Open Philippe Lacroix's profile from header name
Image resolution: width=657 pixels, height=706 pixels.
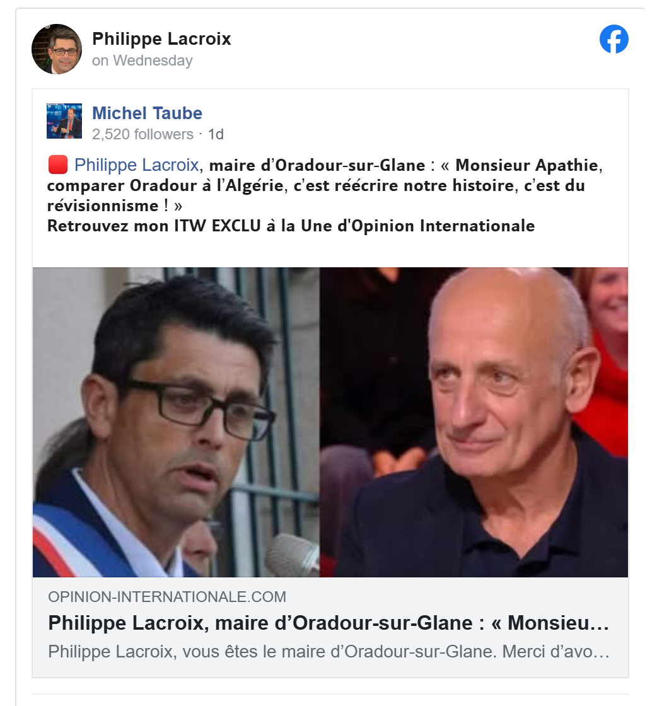click(161, 38)
